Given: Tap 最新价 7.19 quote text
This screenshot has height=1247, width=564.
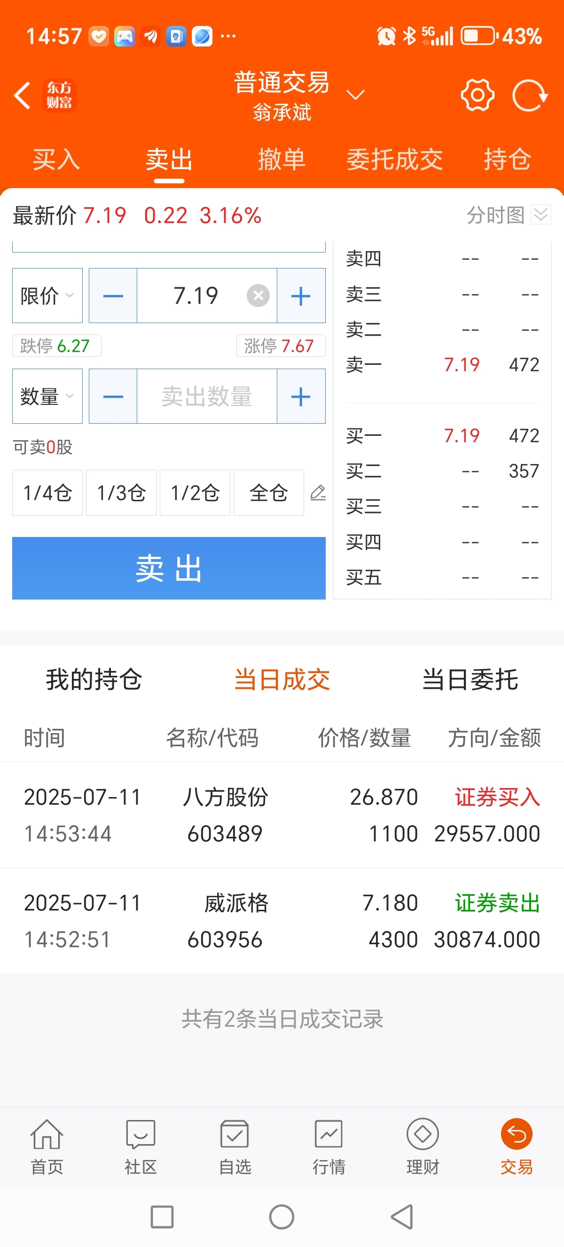Looking at the screenshot, I should [69, 215].
